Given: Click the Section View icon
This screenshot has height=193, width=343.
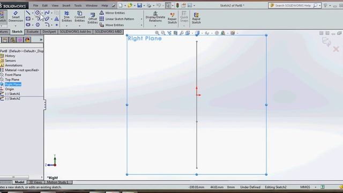Looking at the screenshot, I should (175, 33).
